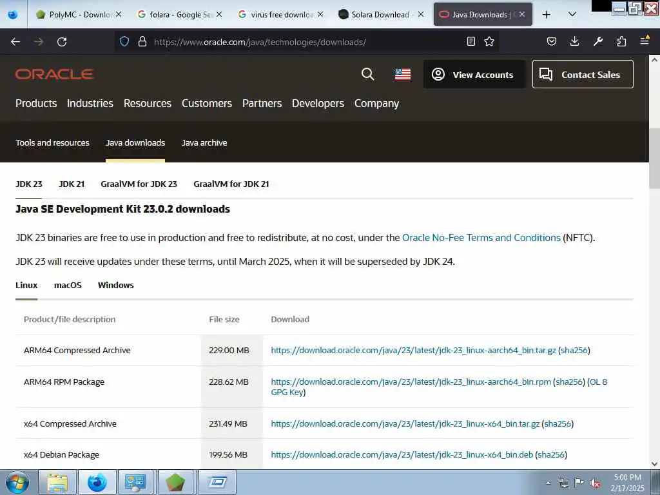The width and height of the screenshot is (660, 495).
Task: Open the Developers menu
Action: click(318, 104)
